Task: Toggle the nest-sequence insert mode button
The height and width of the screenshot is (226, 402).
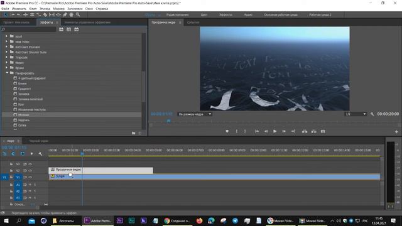Action: (x=4, y=154)
